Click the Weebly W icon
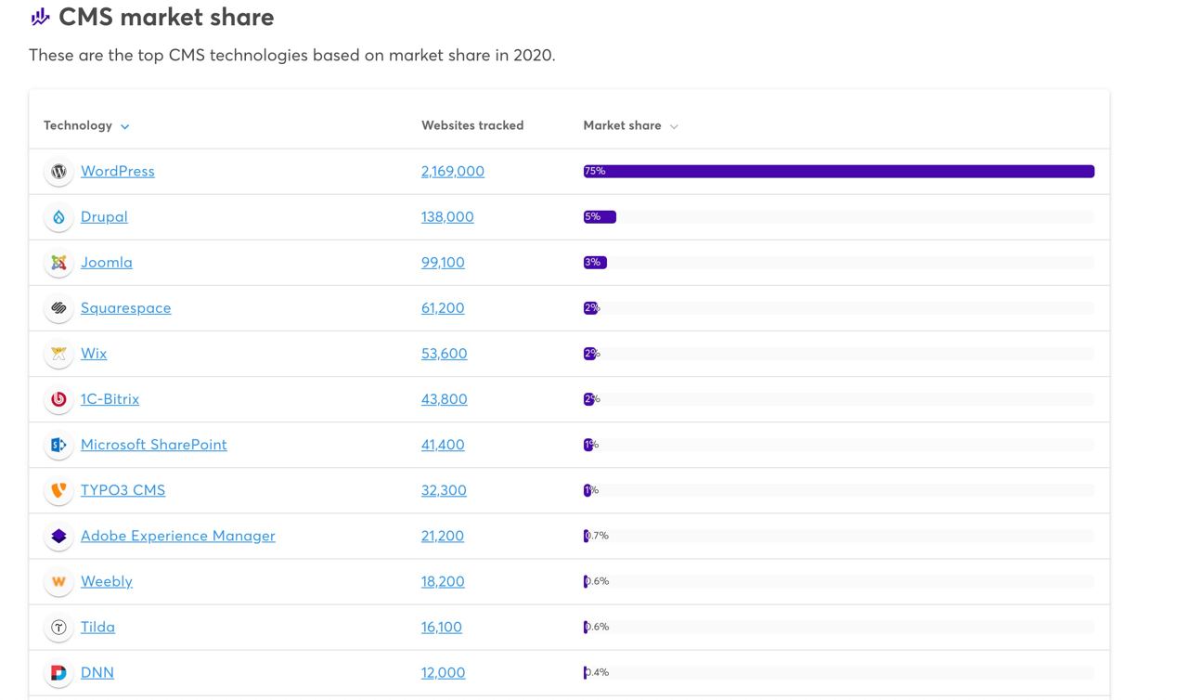The height and width of the screenshot is (700, 1188). pos(58,581)
